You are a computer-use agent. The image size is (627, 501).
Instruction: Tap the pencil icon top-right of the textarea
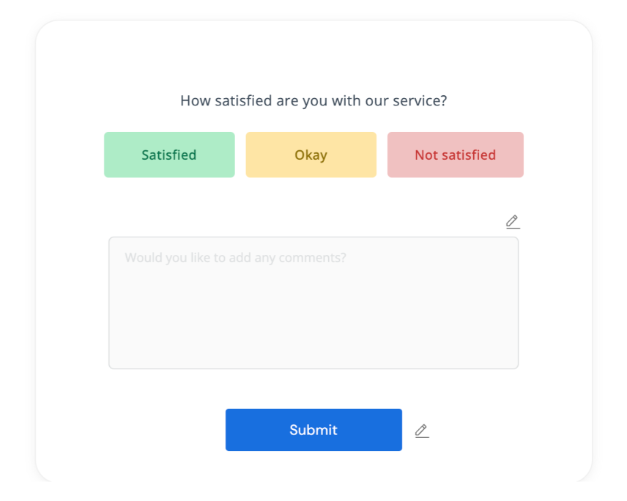click(x=513, y=221)
